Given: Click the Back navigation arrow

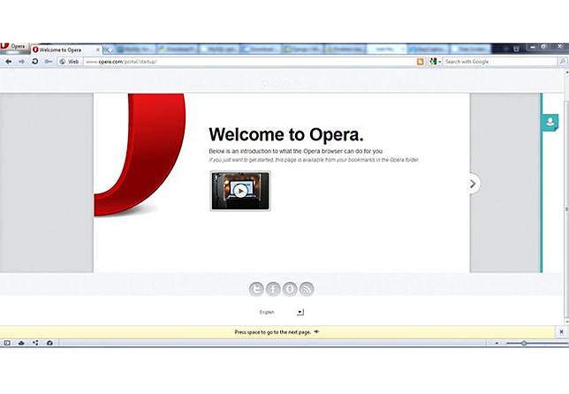Looking at the screenshot, I should (x=8, y=62).
